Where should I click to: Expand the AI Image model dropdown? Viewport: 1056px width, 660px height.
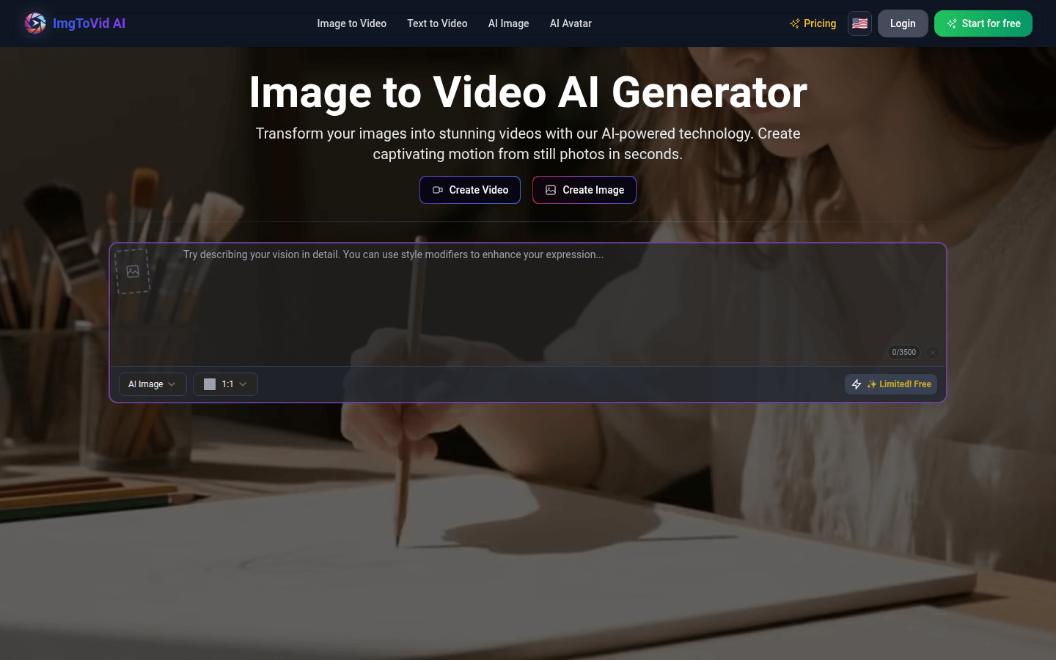pos(153,384)
